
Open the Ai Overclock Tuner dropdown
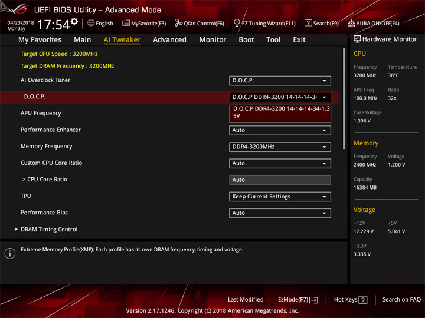coord(280,81)
